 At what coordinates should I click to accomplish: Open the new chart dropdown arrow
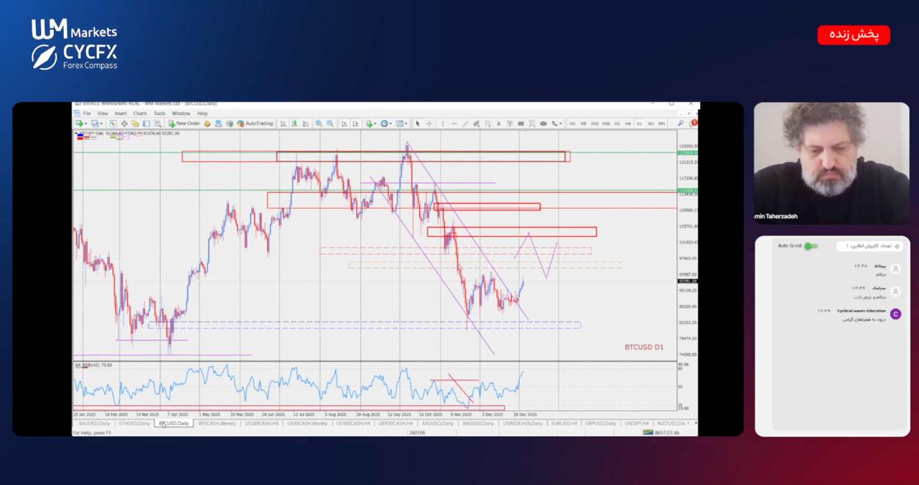86,123
